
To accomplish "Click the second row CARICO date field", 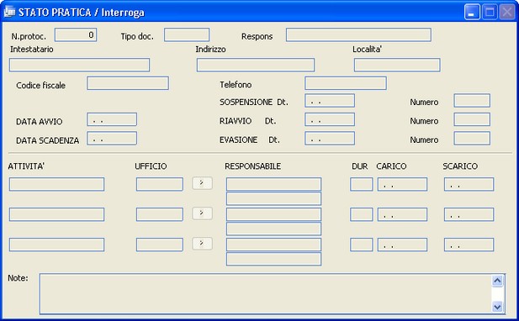I will coord(402,214).
